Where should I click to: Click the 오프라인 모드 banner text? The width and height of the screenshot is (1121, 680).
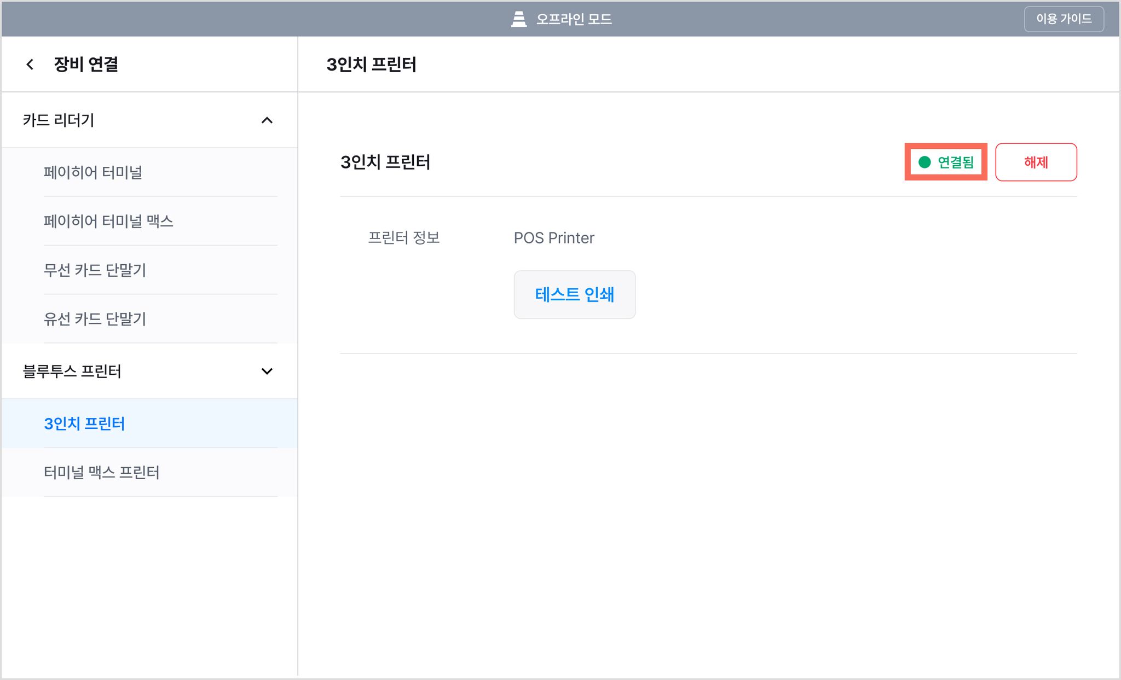[x=574, y=19]
